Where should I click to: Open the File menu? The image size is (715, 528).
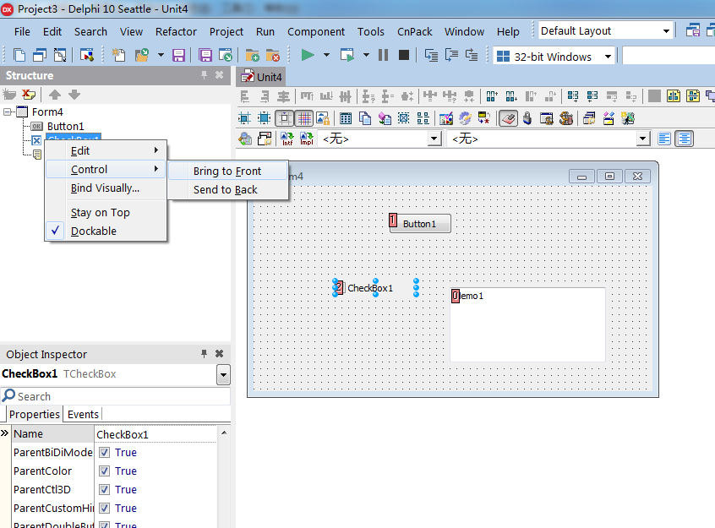[x=22, y=31]
